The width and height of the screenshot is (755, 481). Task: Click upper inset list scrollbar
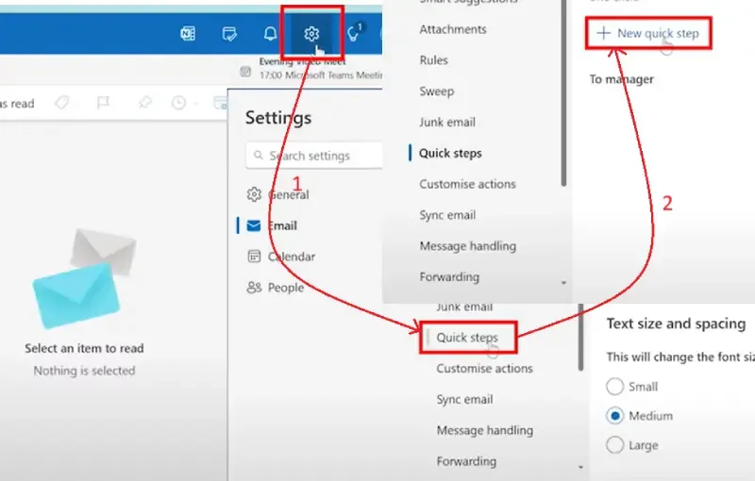click(563, 93)
